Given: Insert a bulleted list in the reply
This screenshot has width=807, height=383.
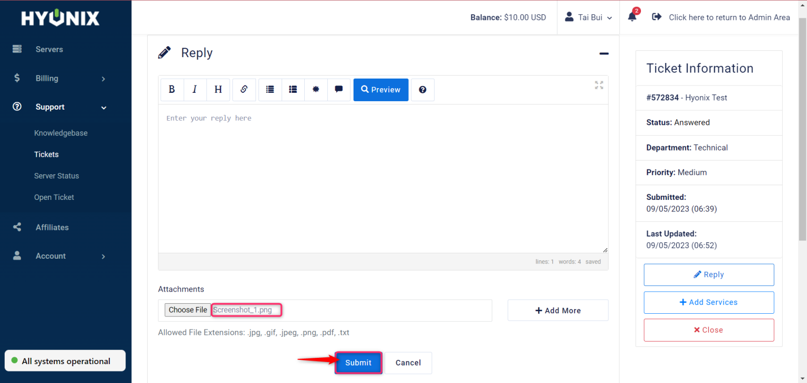Looking at the screenshot, I should point(270,90).
